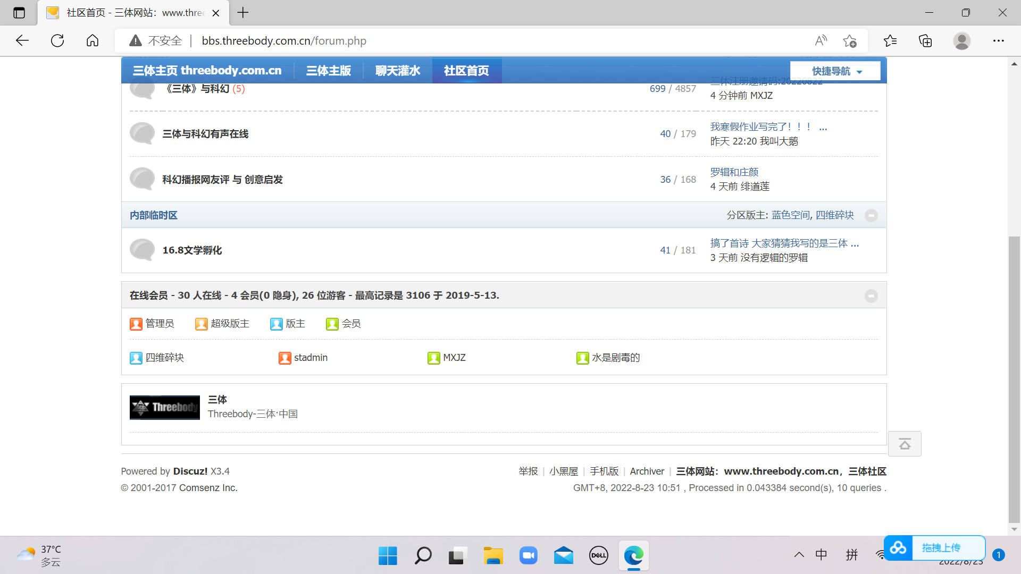Open 科幻播报网友评 与 创意启发 forum
1021x574 pixels.
tap(222, 180)
